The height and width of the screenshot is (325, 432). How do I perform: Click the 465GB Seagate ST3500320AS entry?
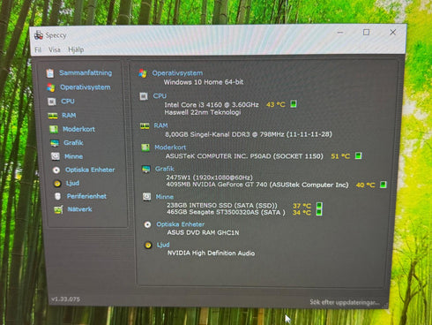pos(226,212)
